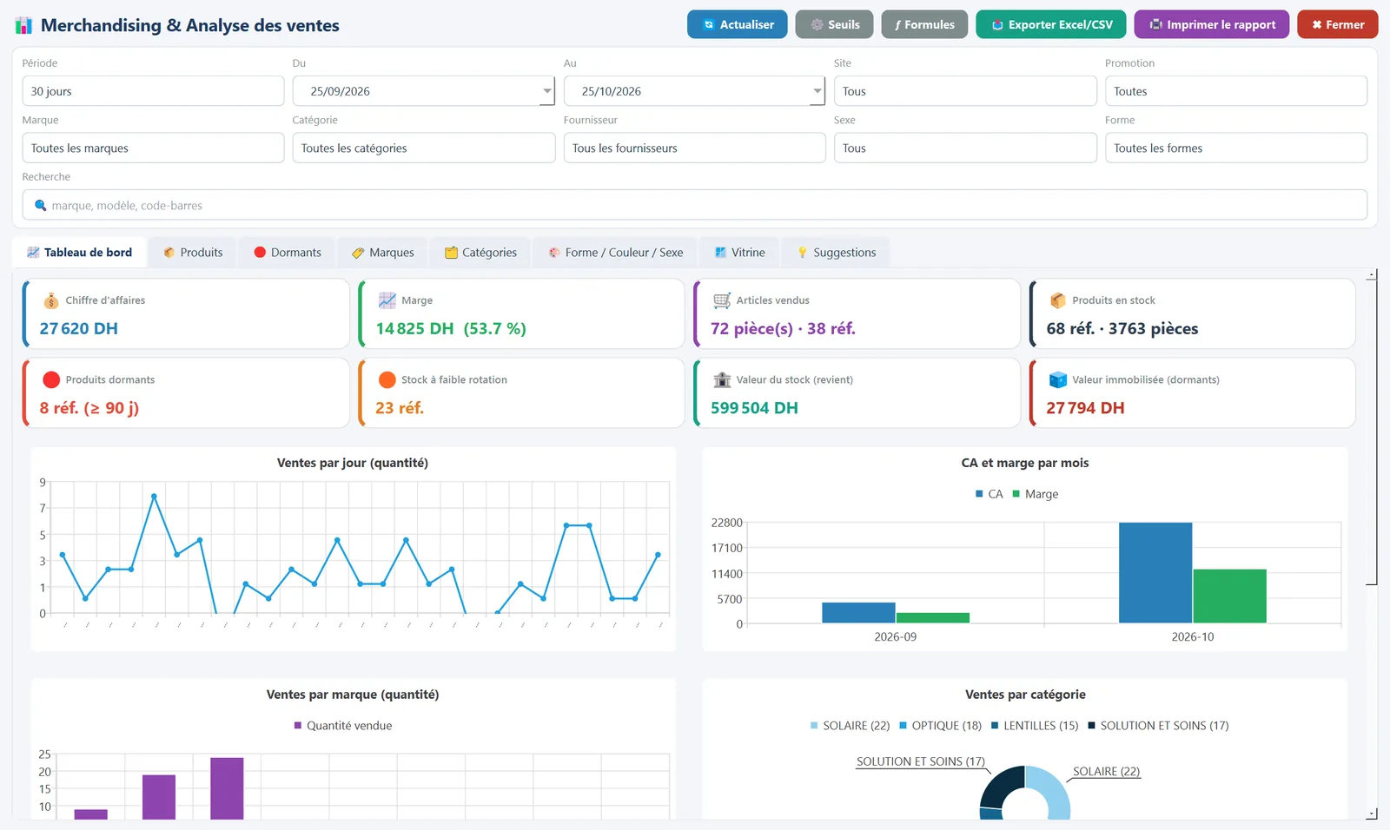Switch to the Dormants tab
The height and width of the screenshot is (830, 1390).
click(288, 253)
